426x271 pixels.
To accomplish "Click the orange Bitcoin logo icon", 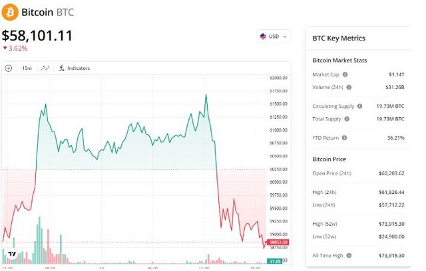I will 10,12.
